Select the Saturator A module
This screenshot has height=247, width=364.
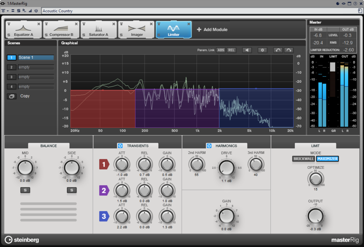tap(98, 30)
